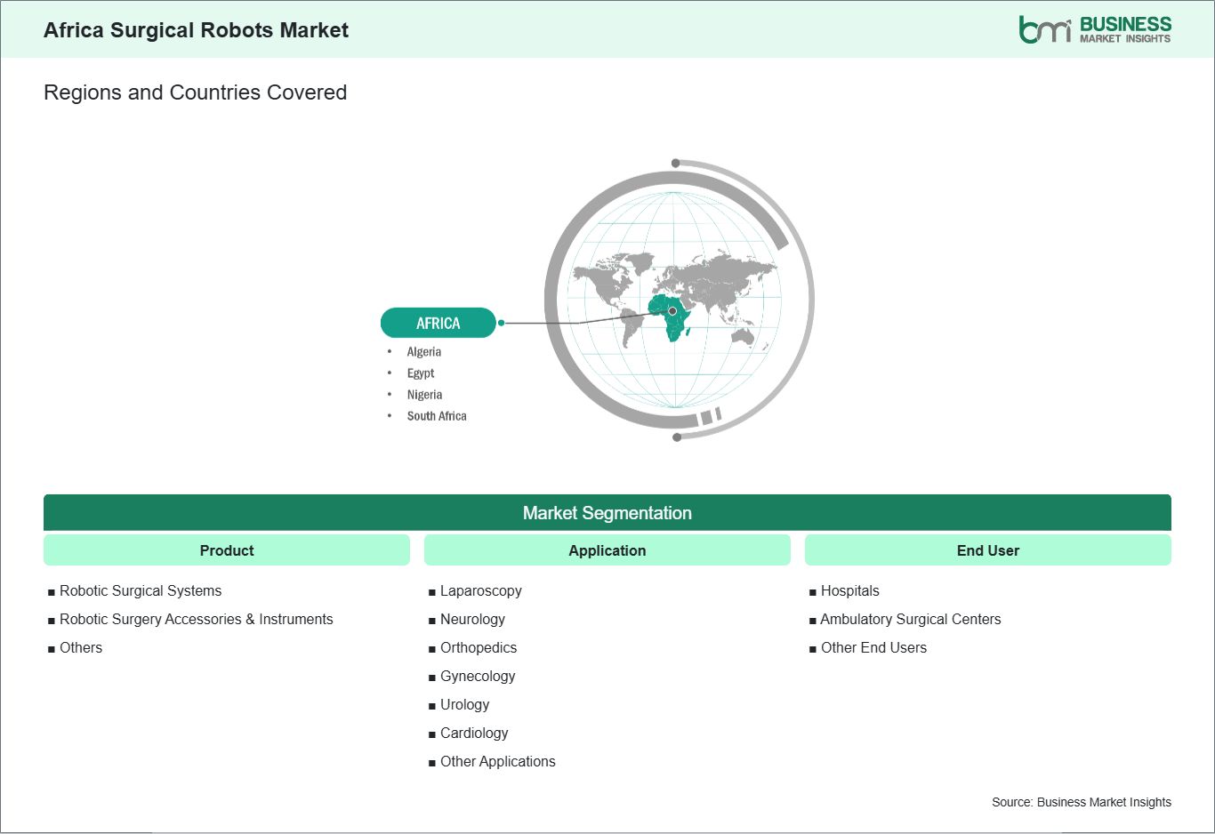Click the Africa continent on the globe map
The image size is (1215, 834).
coord(672,317)
